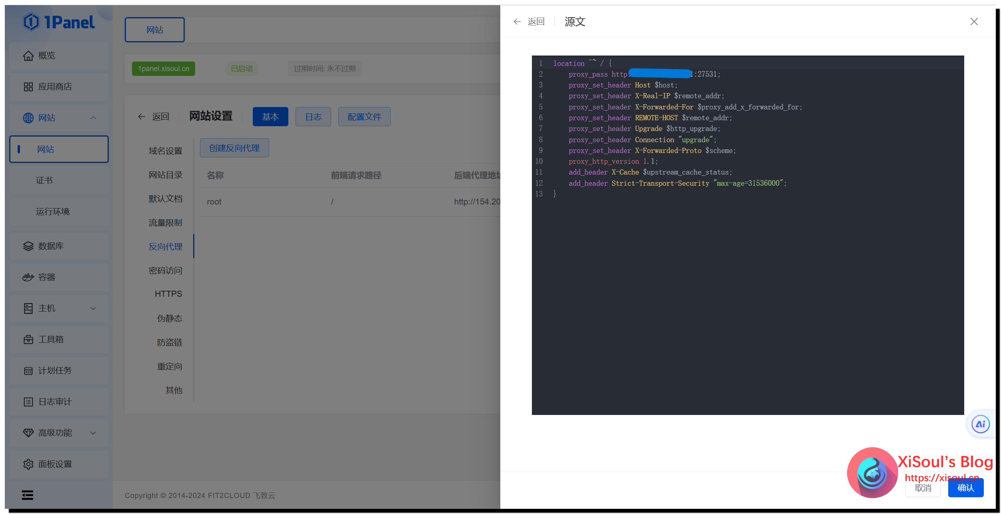Open the 应用商店 app store grid icon
Screen dimensions: 1001x514
point(28,87)
